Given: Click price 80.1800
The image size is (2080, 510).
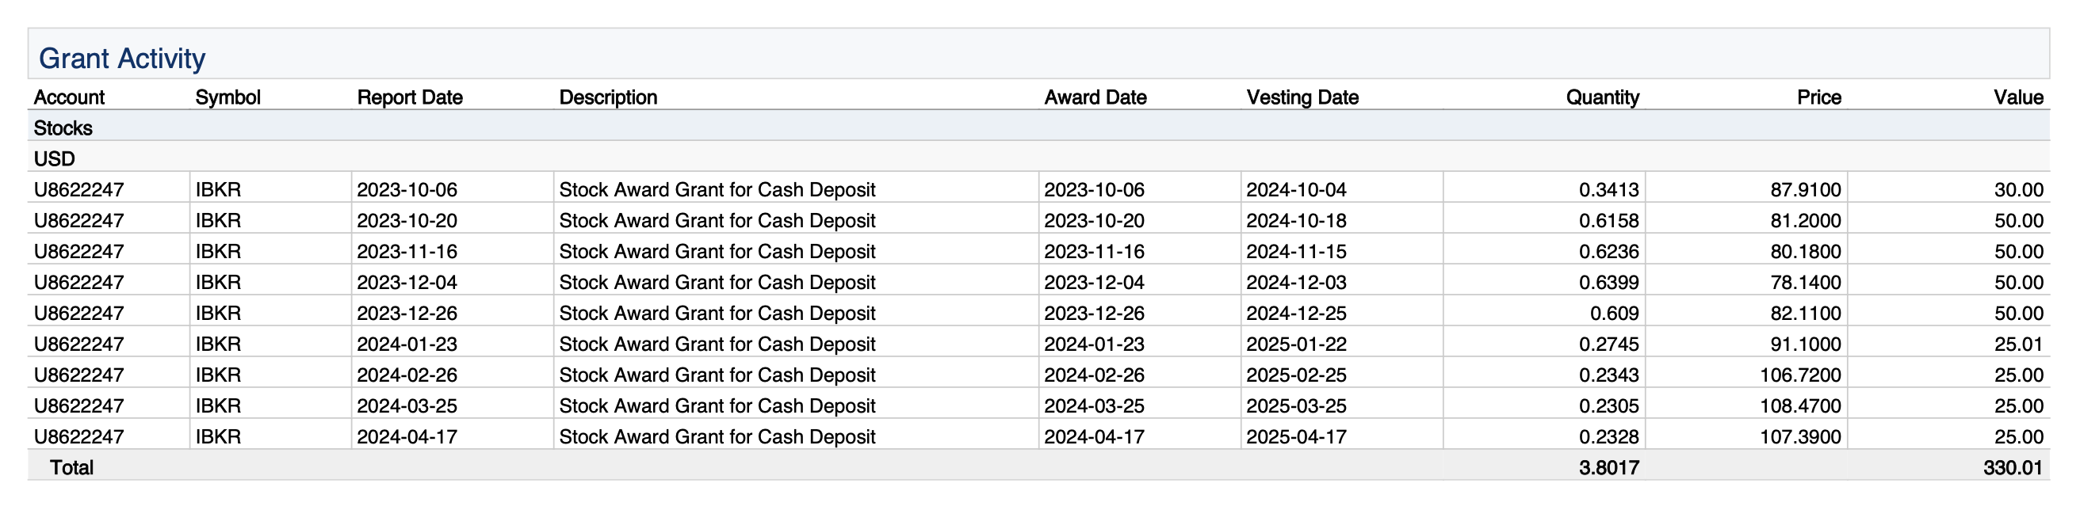Looking at the screenshot, I should click(x=1806, y=251).
